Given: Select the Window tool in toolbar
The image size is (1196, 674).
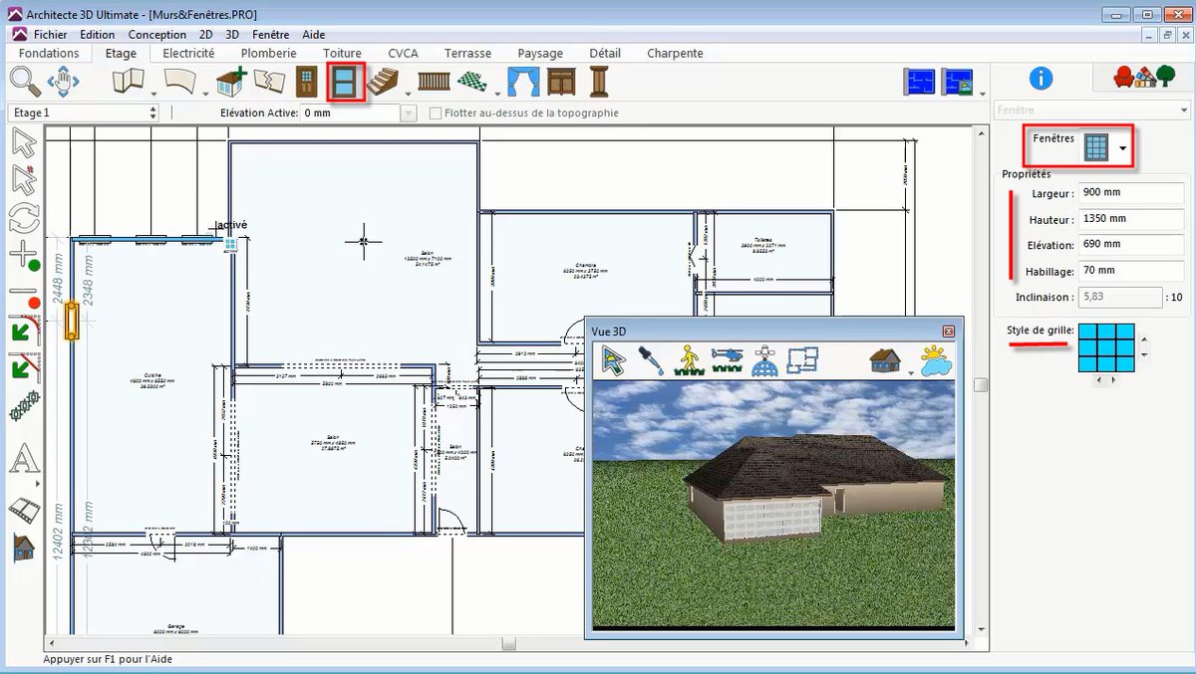Looking at the screenshot, I should [x=346, y=82].
